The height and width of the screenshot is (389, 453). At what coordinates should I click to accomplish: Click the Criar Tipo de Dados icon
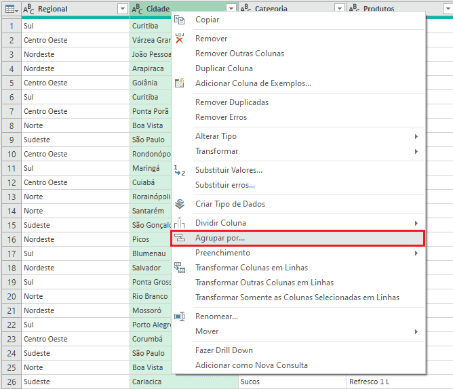point(180,204)
